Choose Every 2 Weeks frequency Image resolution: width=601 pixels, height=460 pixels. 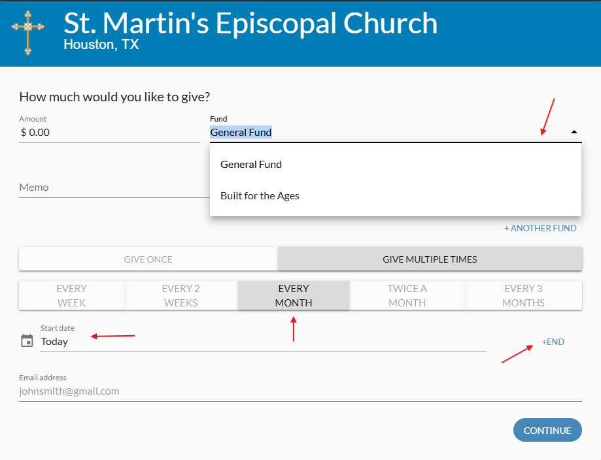click(181, 295)
